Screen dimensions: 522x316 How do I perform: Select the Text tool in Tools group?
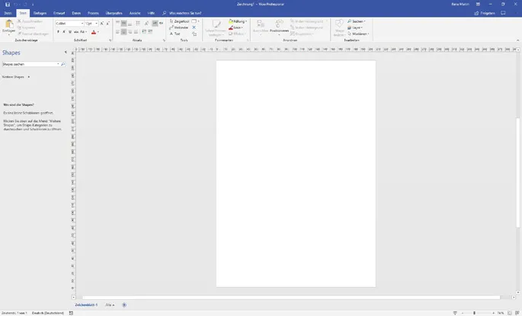point(176,34)
